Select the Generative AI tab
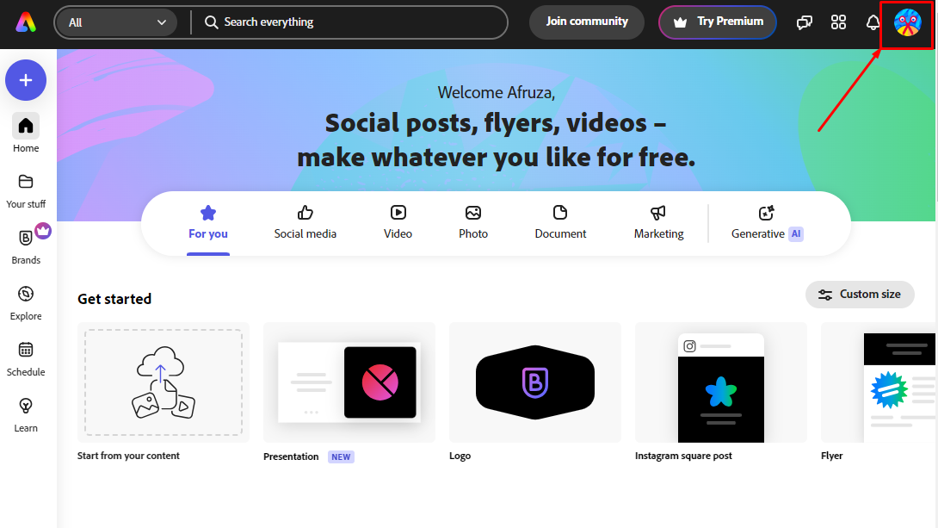 (767, 223)
